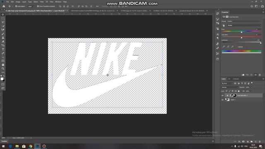Open the Properties panel menu
Viewport: 265px width, 149px height.
tap(263, 12)
